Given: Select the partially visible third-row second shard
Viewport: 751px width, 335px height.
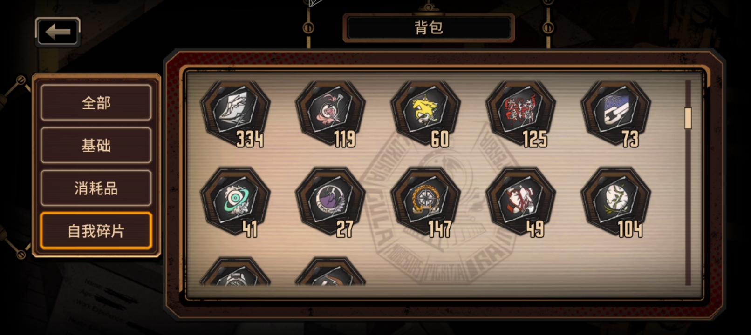Looking at the screenshot, I should 330,271.
